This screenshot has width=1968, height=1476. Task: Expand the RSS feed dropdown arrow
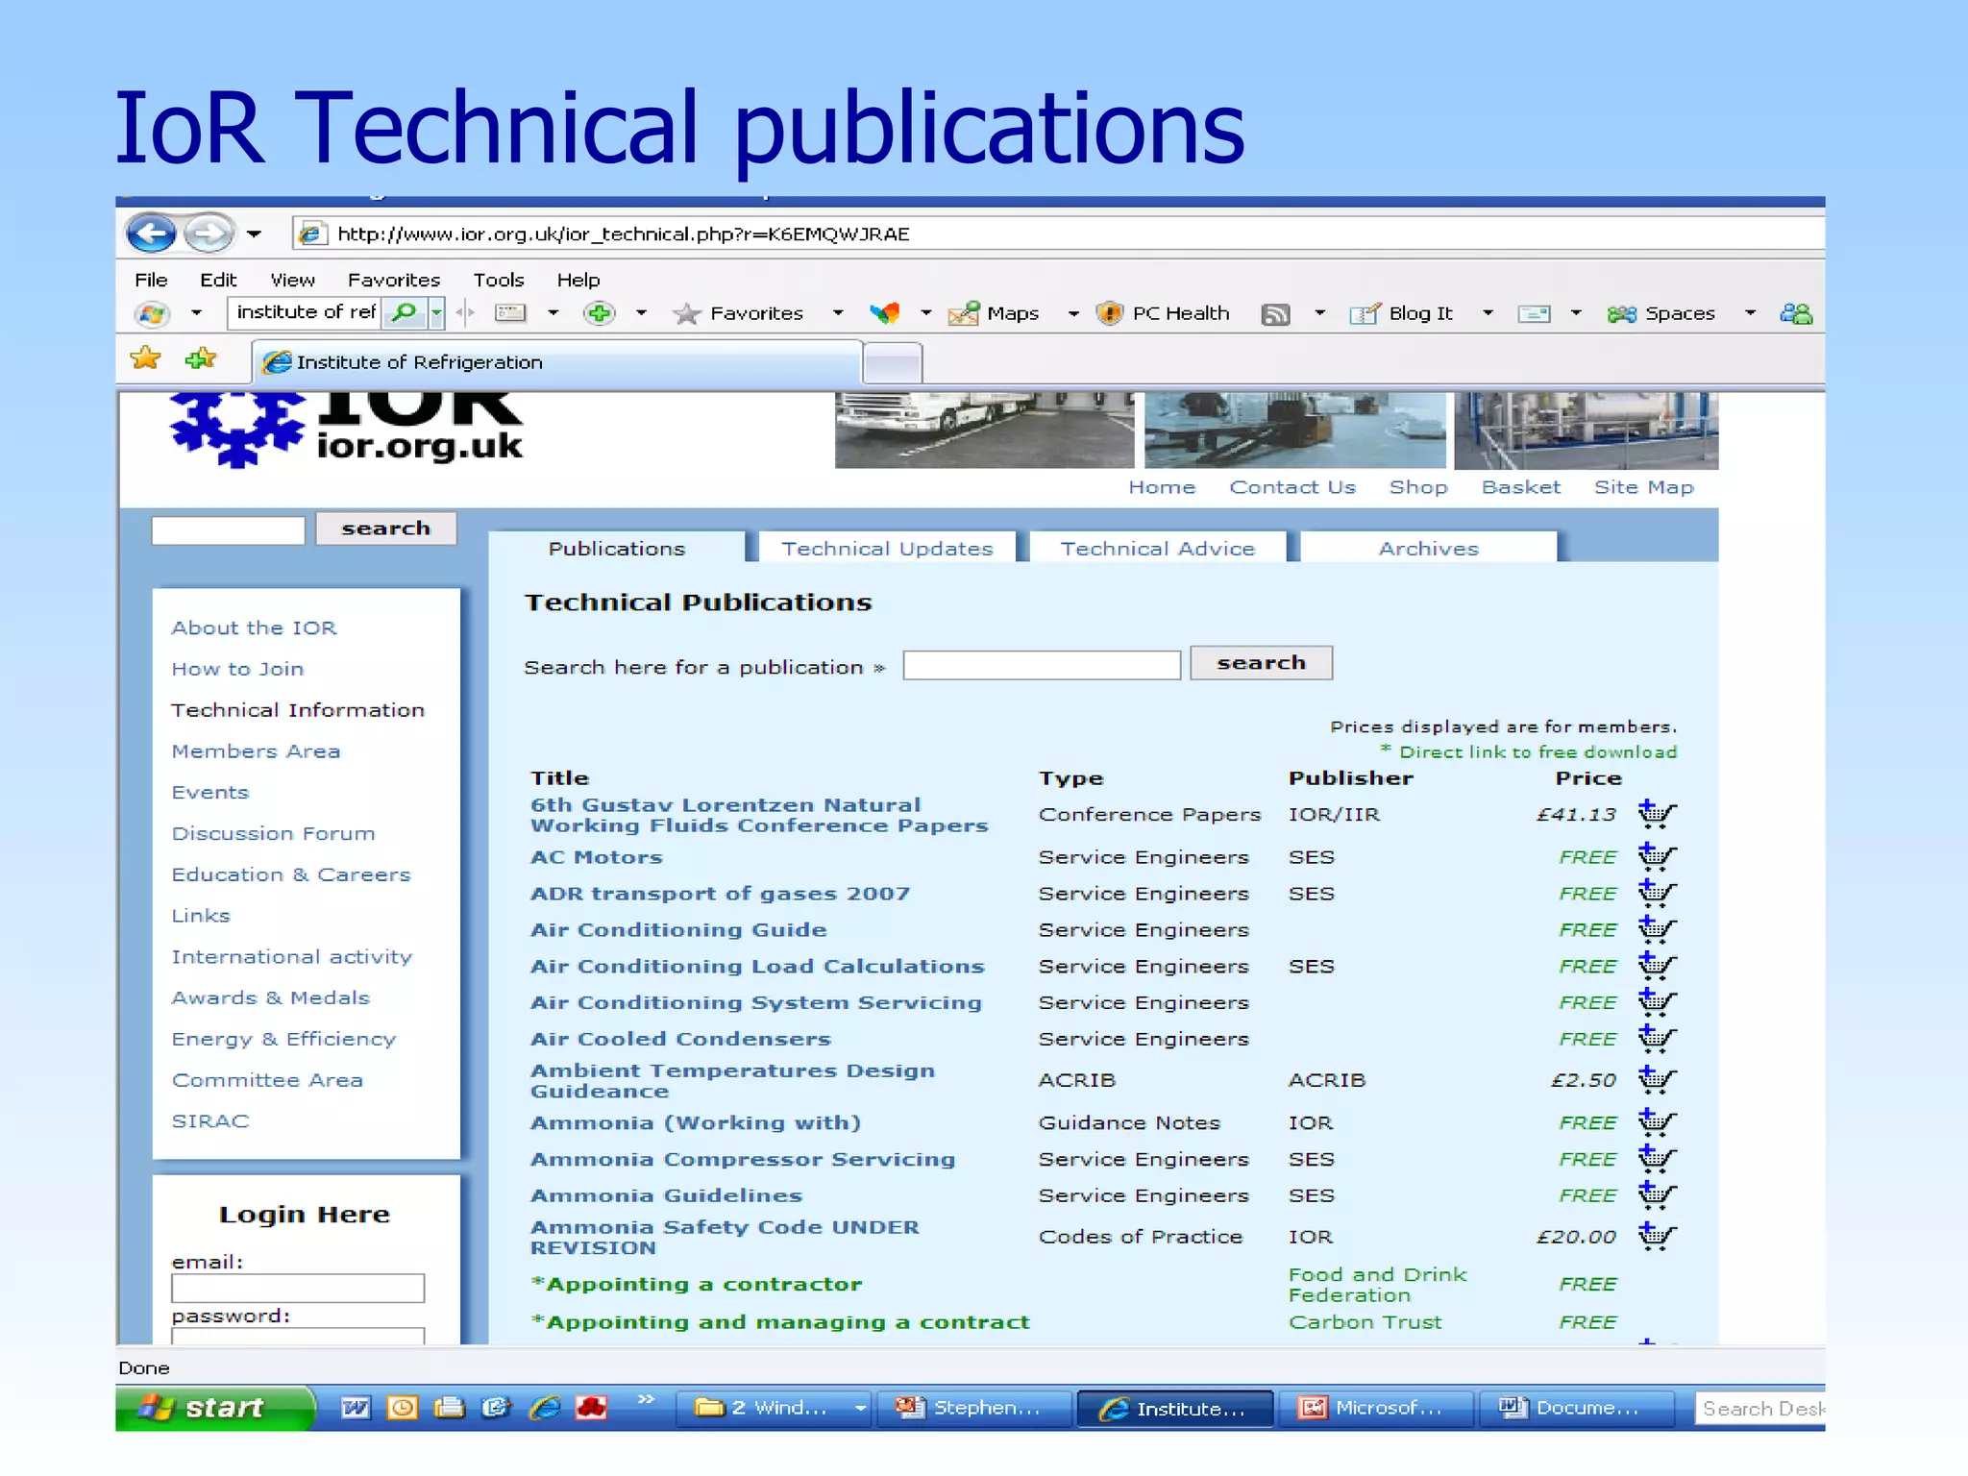pyautogui.click(x=1319, y=313)
